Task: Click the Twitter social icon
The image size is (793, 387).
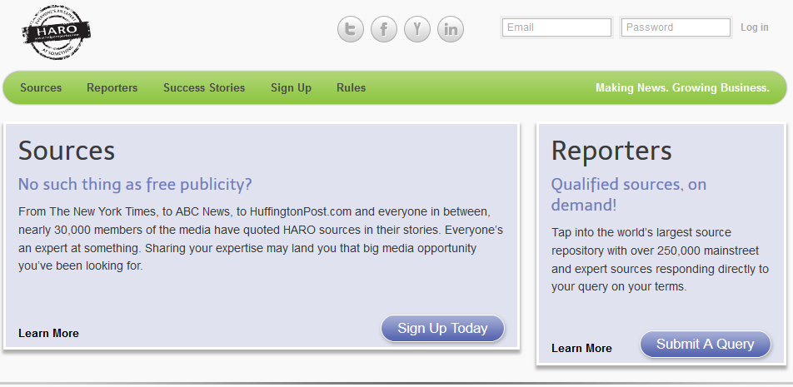Action: [x=351, y=30]
